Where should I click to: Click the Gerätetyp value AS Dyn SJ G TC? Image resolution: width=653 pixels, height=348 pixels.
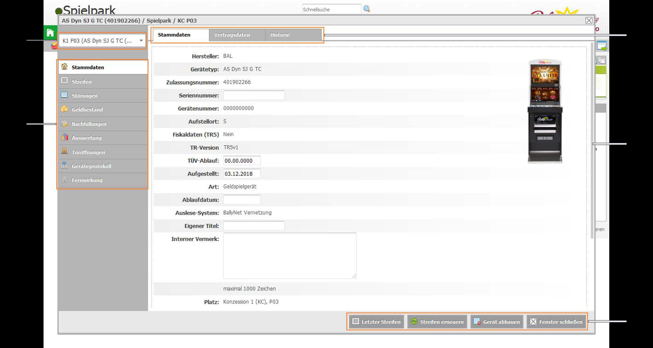pos(242,69)
